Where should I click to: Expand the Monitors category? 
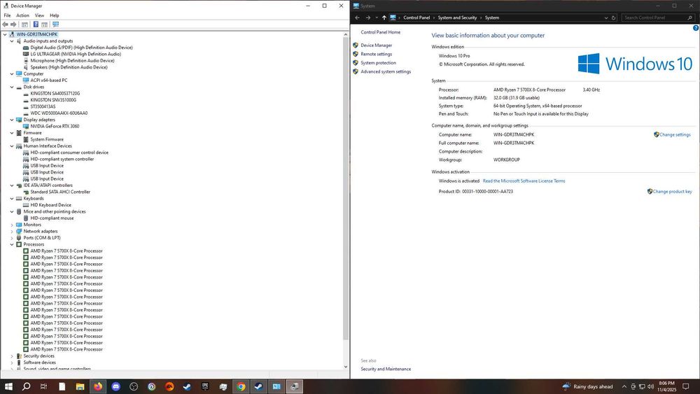coord(12,225)
